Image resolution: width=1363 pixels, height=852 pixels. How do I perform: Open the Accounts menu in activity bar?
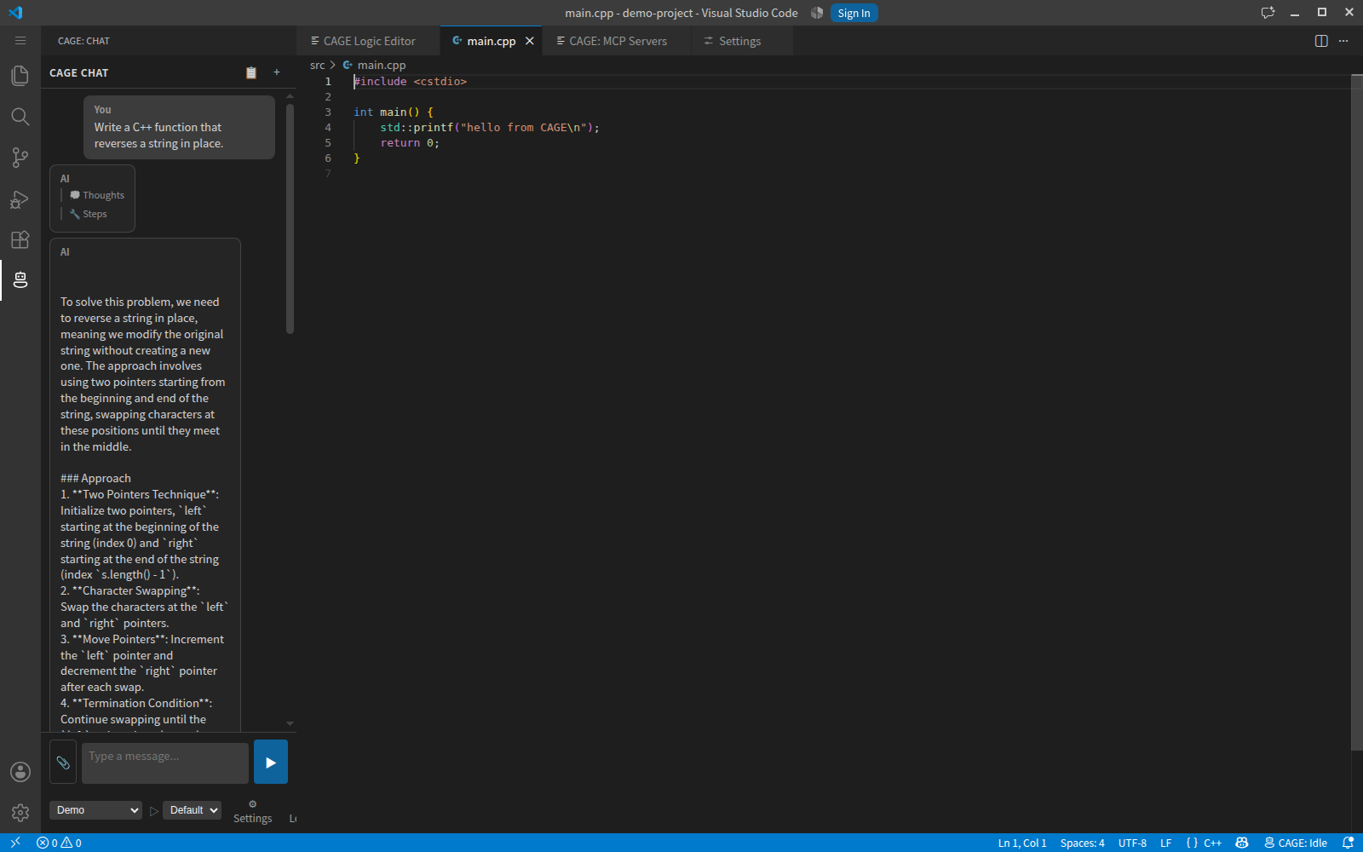point(20,772)
